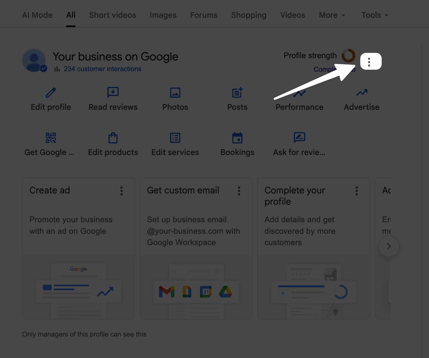Screen dimensions: 429x358
Task: Open the Photos icon
Action: pos(175,93)
